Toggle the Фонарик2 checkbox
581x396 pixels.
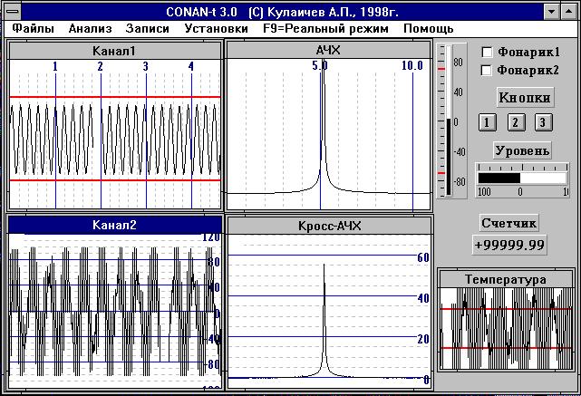pos(487,70)
